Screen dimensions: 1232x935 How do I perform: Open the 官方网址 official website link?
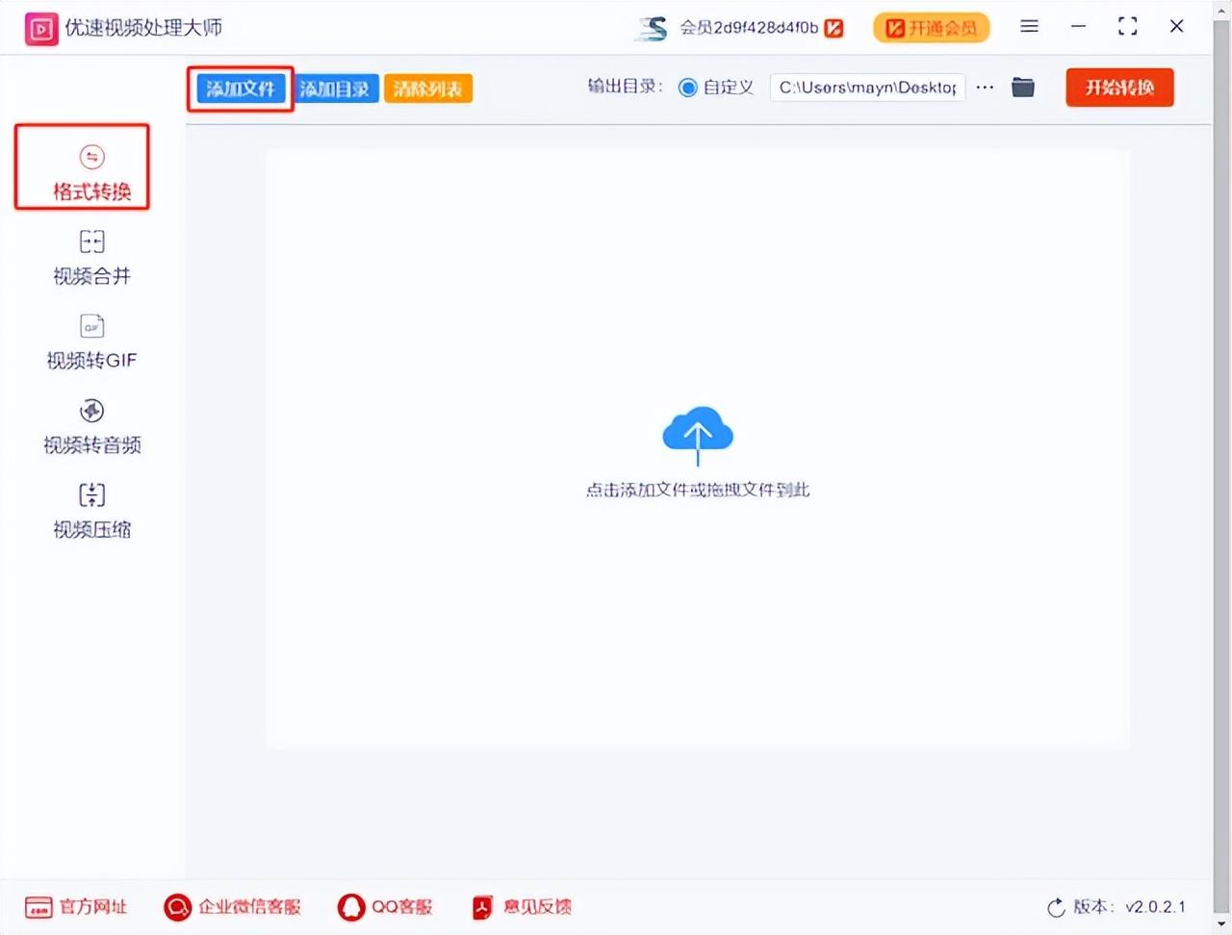[x=77, y=906]
